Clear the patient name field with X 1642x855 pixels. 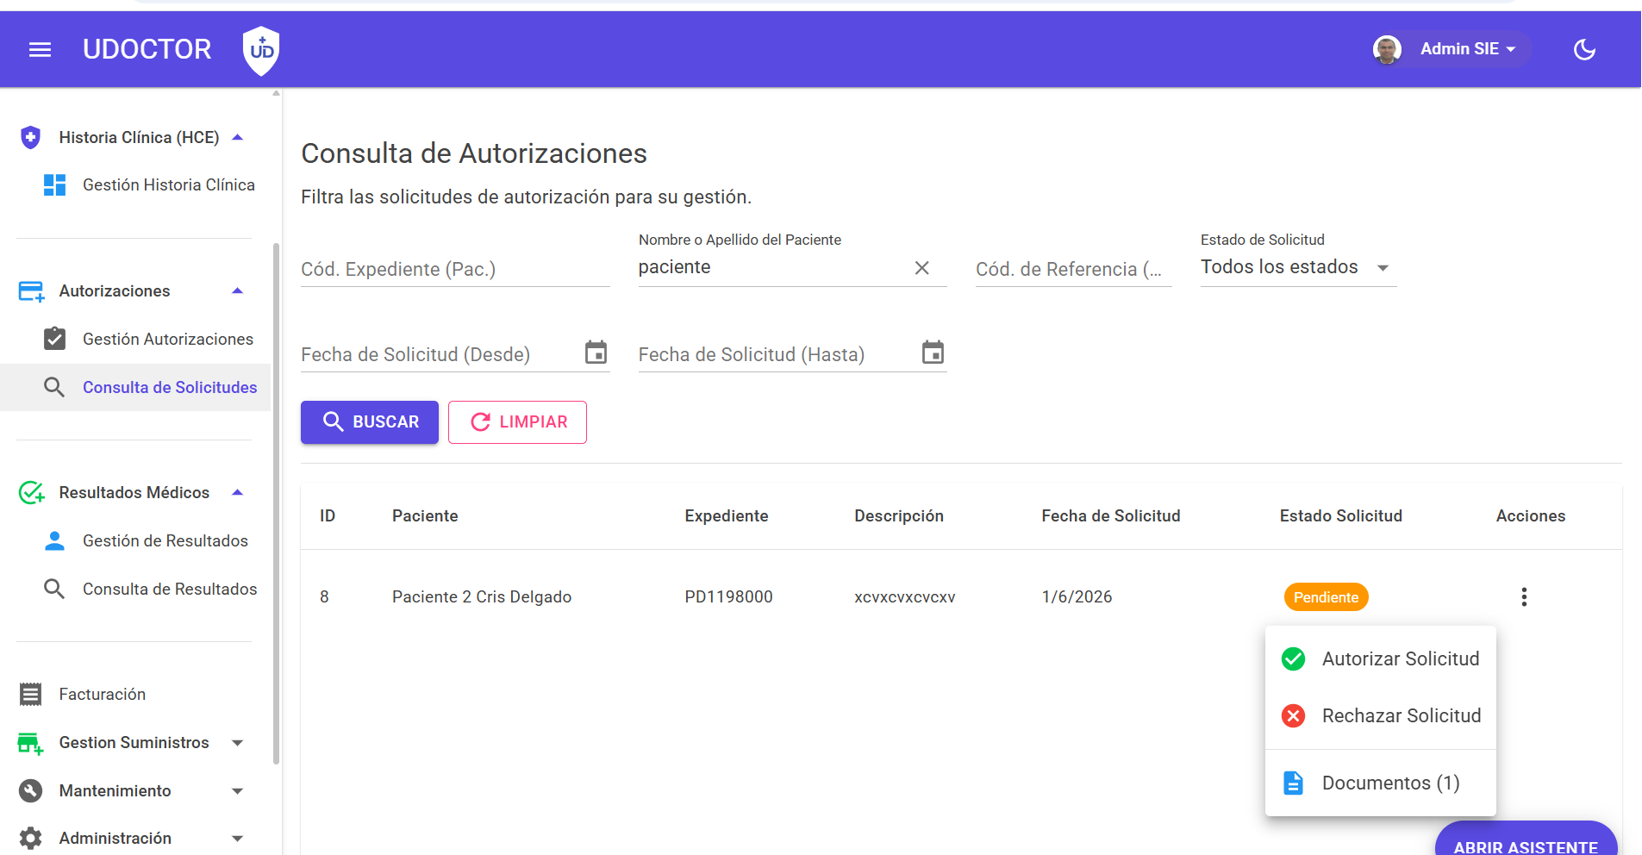pos(921,268)
